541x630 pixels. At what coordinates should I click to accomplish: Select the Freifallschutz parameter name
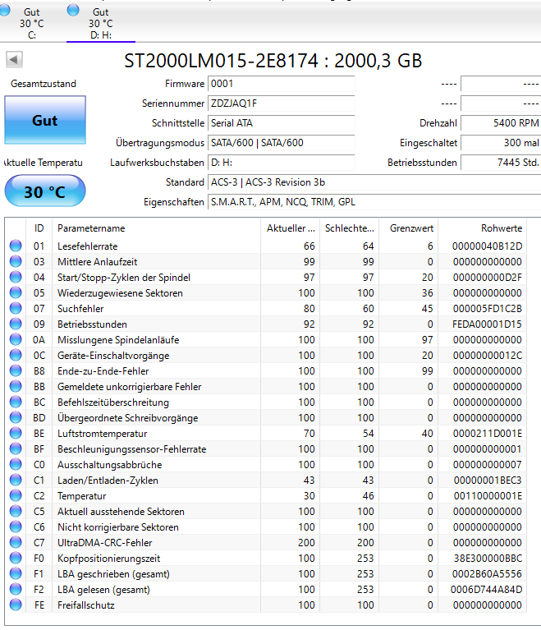(86, 605)
